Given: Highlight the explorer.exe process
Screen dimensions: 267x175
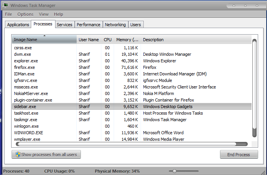Looking at the screenshot, I should coord(26,61).
